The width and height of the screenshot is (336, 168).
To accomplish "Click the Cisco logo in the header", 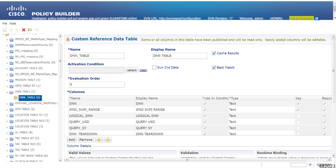I will point(16,11).
